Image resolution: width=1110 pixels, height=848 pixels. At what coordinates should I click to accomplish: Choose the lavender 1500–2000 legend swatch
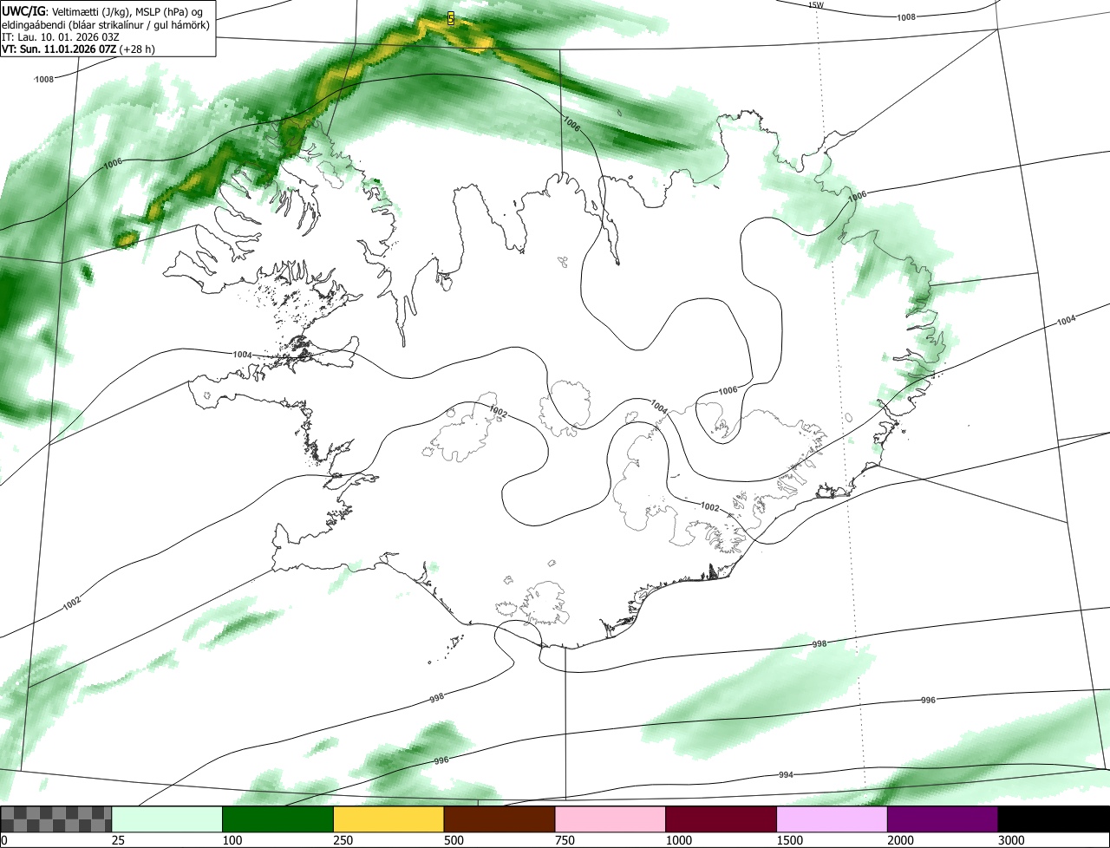tap(832, 819)
